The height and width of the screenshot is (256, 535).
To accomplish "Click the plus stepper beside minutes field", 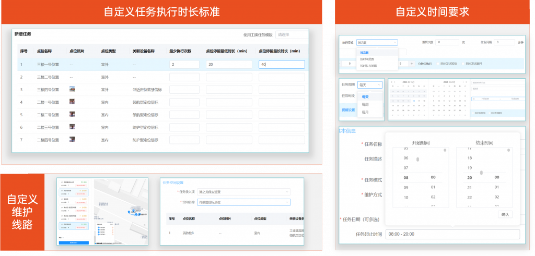I will pos(411,63).
